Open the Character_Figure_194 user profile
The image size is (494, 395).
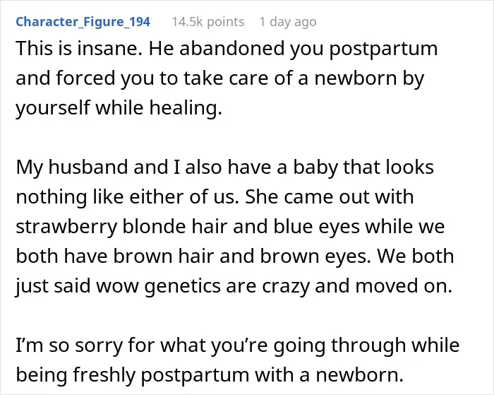point(83,22)
